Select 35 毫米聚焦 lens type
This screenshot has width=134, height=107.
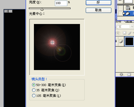coord(45,90)
